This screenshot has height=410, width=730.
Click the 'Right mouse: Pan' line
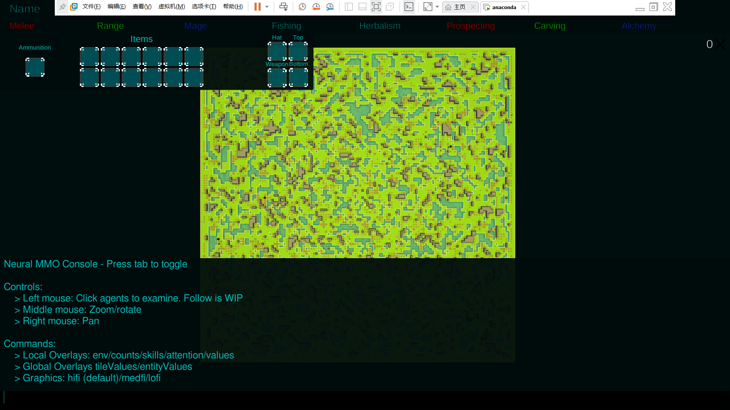(57, 321)
